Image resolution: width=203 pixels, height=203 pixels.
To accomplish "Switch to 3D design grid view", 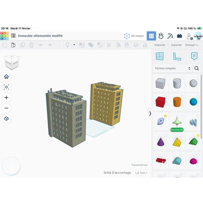I will click(151, 36).
